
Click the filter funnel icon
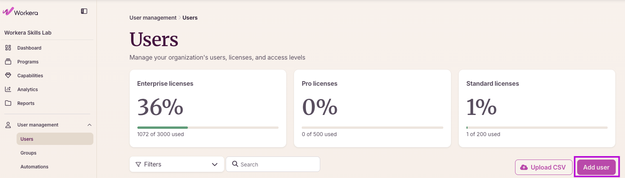[139, 165]
